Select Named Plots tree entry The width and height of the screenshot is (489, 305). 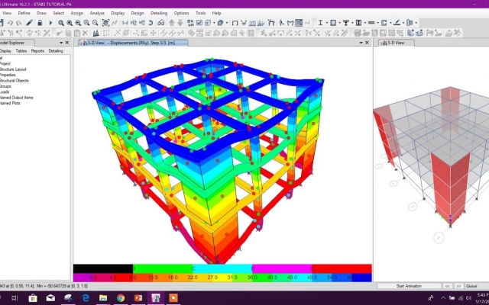[x=10, y=103]
